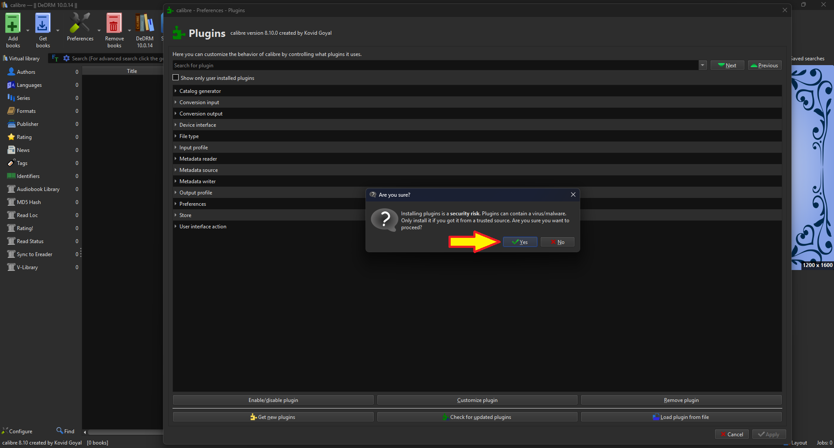834x448 pixels.
Task: Click No to decline plugin install
Action: tap(557, 242)
